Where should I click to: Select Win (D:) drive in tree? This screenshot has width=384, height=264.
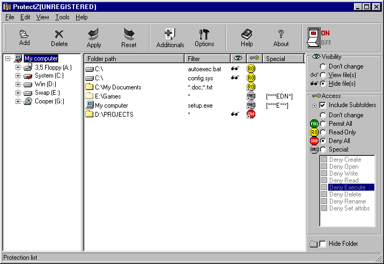(46, 84)
